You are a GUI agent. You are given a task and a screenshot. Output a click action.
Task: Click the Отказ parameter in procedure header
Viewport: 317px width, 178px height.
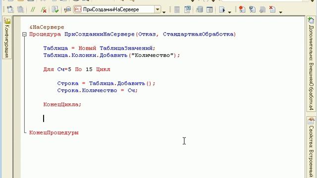point(147,34)
